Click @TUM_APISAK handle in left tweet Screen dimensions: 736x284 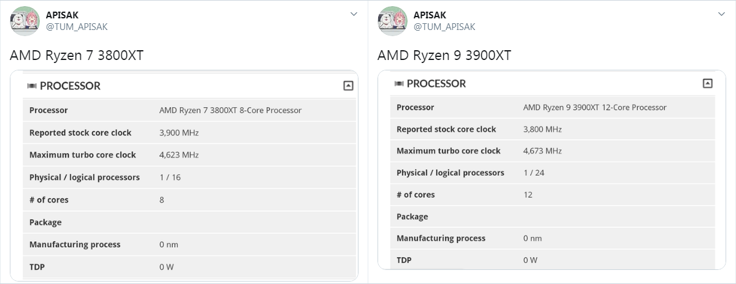pyautogui.click(x=77, y=27)
